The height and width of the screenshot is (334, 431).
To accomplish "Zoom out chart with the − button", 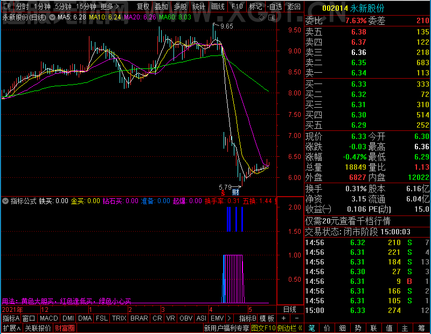I will point(297,318).
